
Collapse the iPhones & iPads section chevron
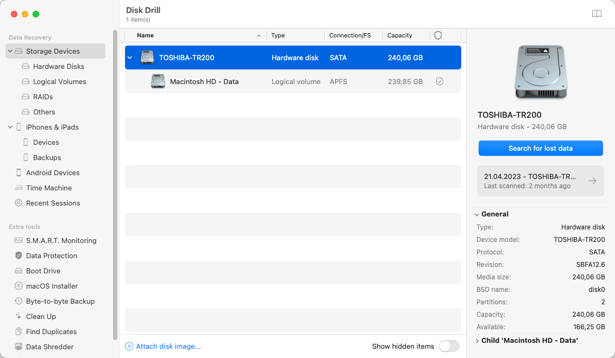point(10,127)
